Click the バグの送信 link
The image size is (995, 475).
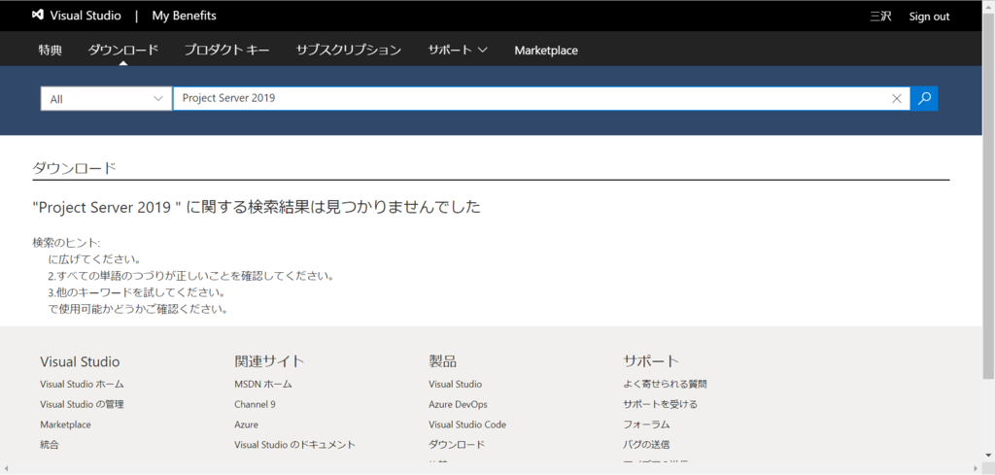pos(646,445)
